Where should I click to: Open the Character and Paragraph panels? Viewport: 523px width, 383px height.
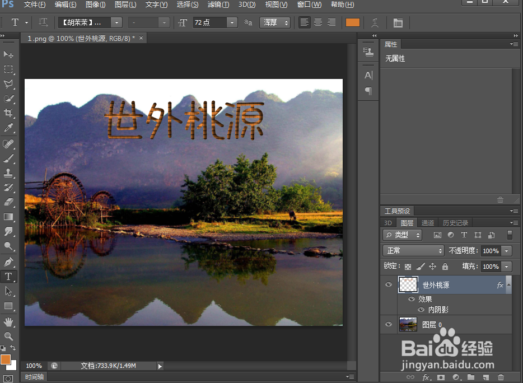(x=398, y=23)
